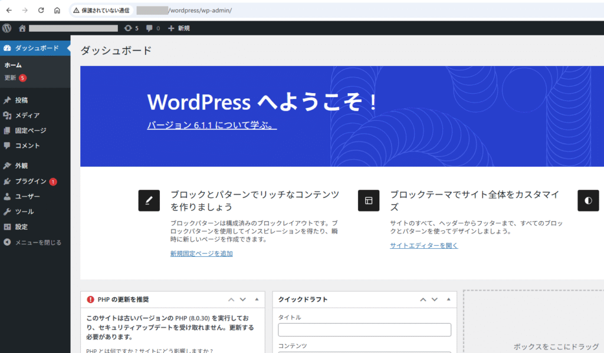Image resolution: width=604 pixels, height=353 pixels.
Task: Click the pencil edit icon in welcome panel
Action: click(x=149, y=200)
